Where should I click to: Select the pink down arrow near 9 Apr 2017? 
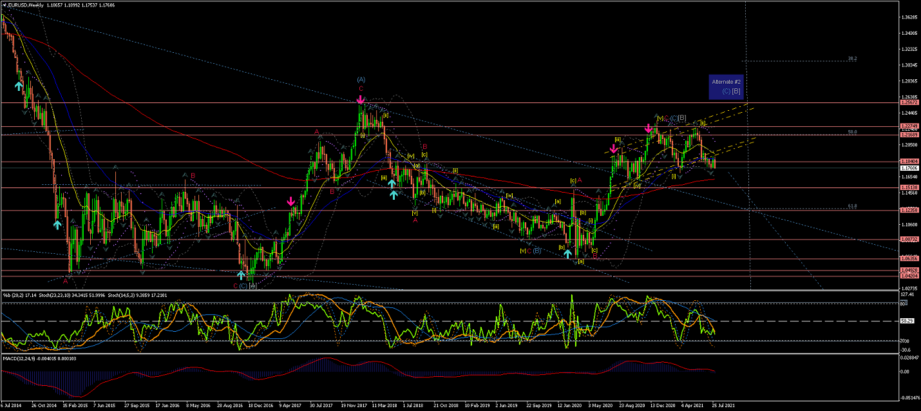[x=291, y=202]
